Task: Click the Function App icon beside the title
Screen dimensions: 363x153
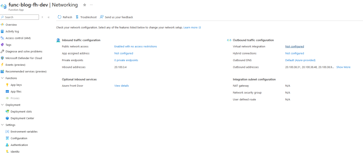Action: point(4,6)
